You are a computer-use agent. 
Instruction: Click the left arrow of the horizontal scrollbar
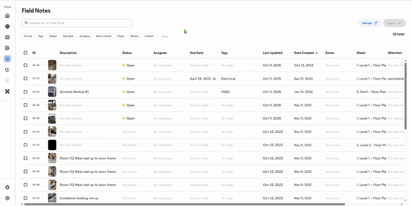click(22, 204)
